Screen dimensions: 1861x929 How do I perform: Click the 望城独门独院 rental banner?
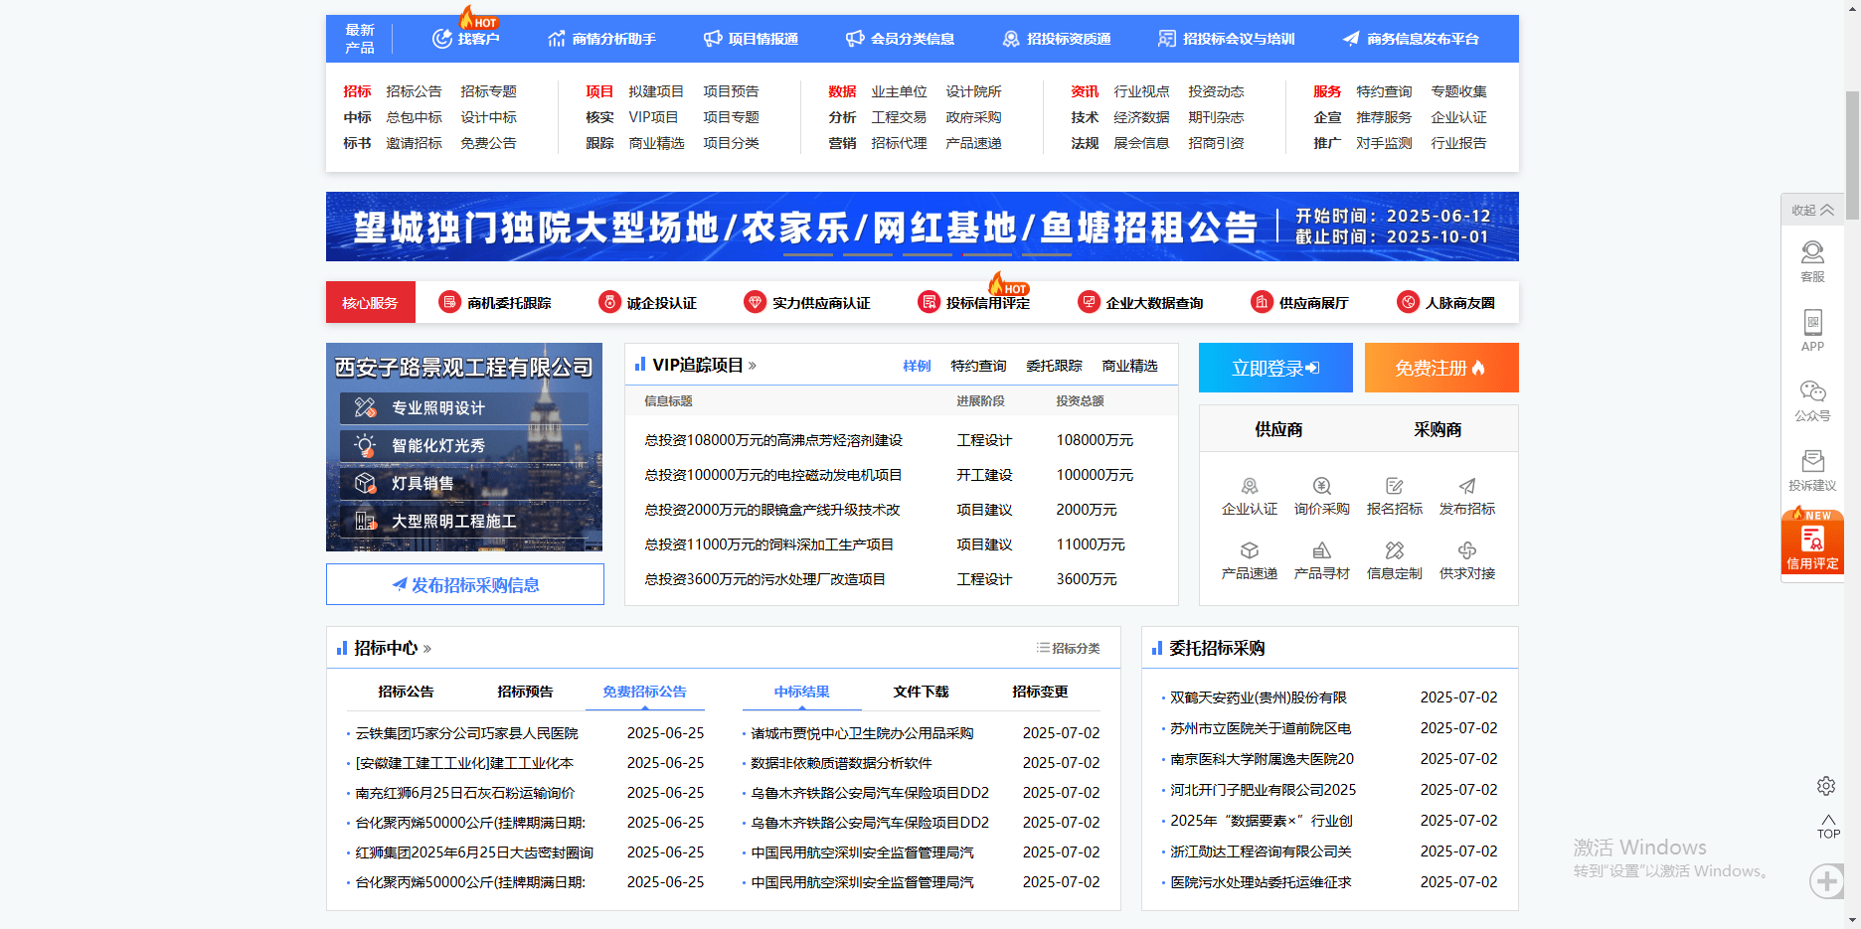922,227
